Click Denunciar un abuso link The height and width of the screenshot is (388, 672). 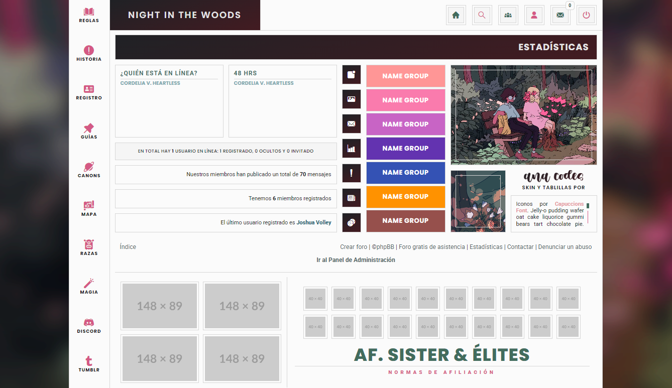point(565,247)
